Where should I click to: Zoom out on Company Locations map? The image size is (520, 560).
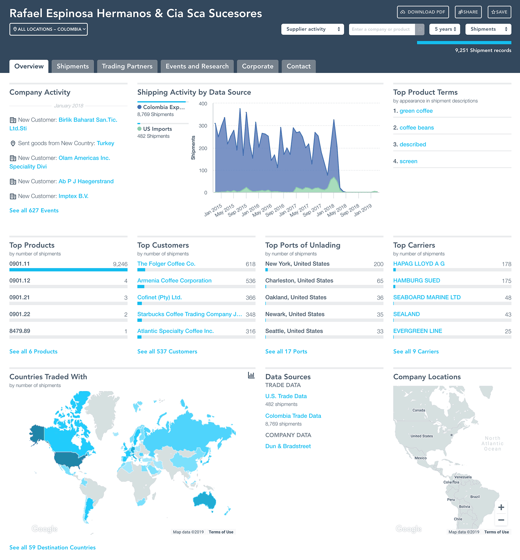pos(501,520)
